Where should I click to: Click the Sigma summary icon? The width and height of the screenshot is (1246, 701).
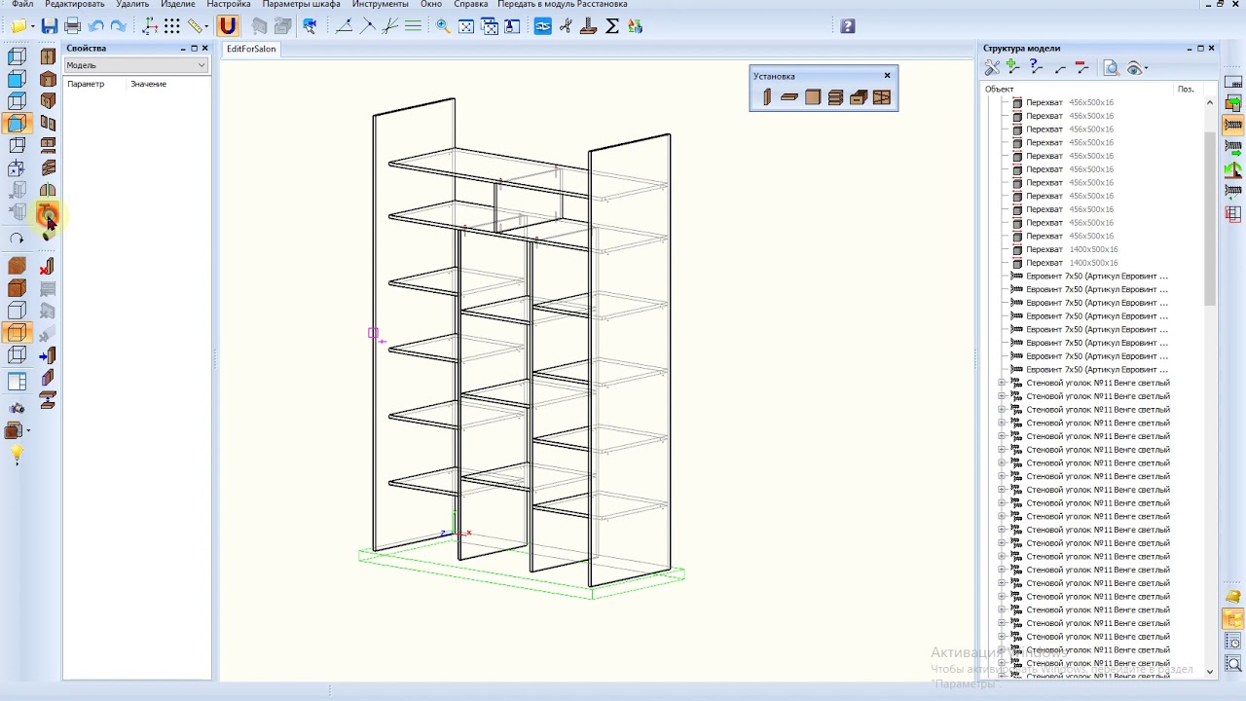point(612,26)
